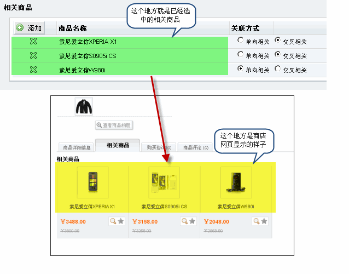The image size is (349, 274).
Task: Click the ¥3488.00 price
Action: 73,221
